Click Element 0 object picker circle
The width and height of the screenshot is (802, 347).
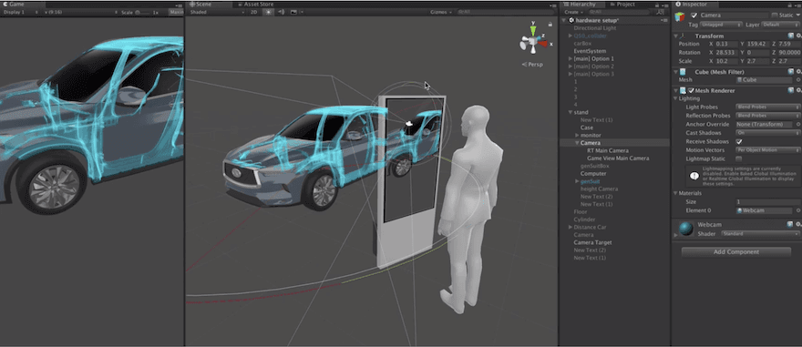(x=798, y=210)
